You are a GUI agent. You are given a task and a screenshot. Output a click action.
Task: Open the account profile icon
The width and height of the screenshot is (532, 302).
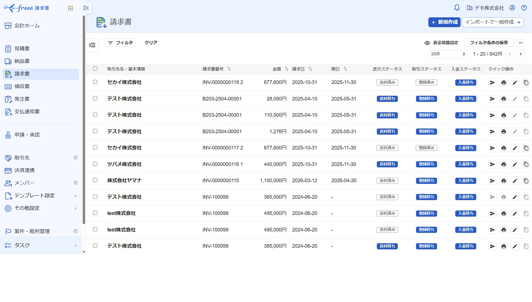pos(512,8)
